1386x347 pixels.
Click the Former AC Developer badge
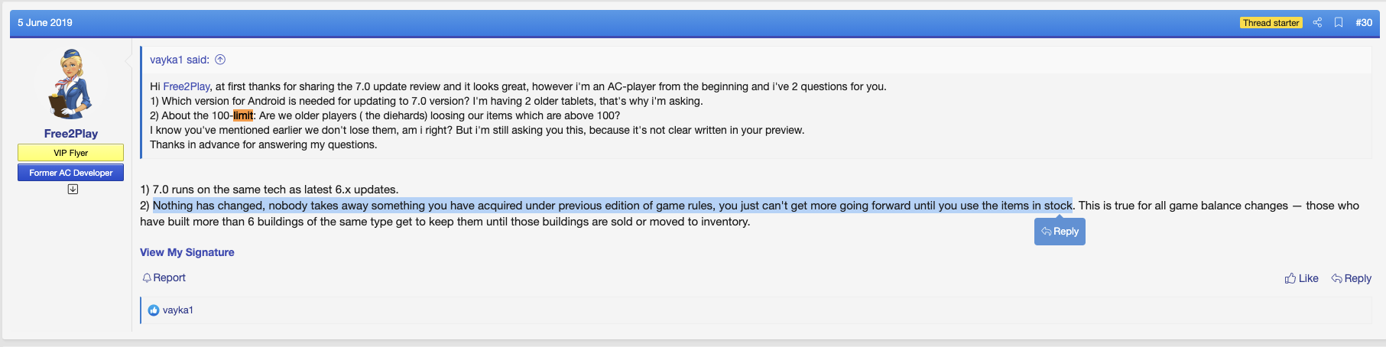point(71,173)
